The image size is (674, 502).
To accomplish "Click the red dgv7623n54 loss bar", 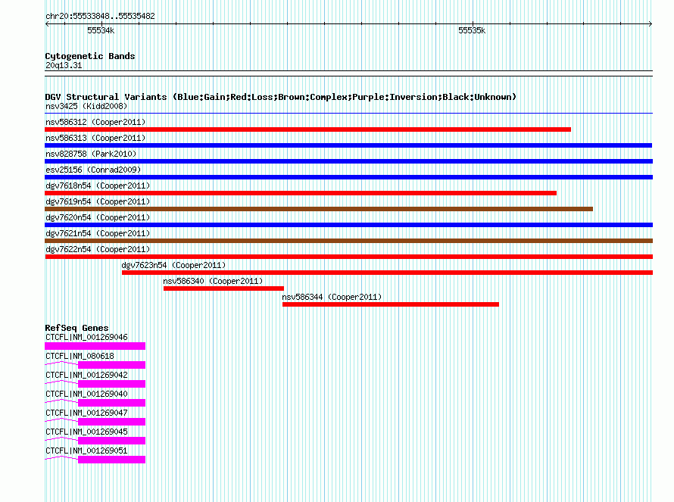I will 387,273.
